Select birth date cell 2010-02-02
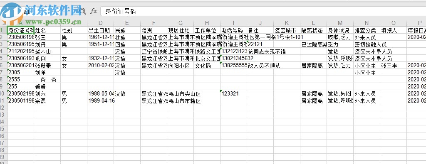Screen dimensions: 426x164 pos(101,65)
